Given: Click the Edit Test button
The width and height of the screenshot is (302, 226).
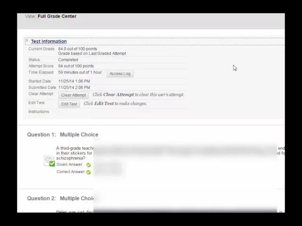Looking at the screenshot, I should click(69, 104).
